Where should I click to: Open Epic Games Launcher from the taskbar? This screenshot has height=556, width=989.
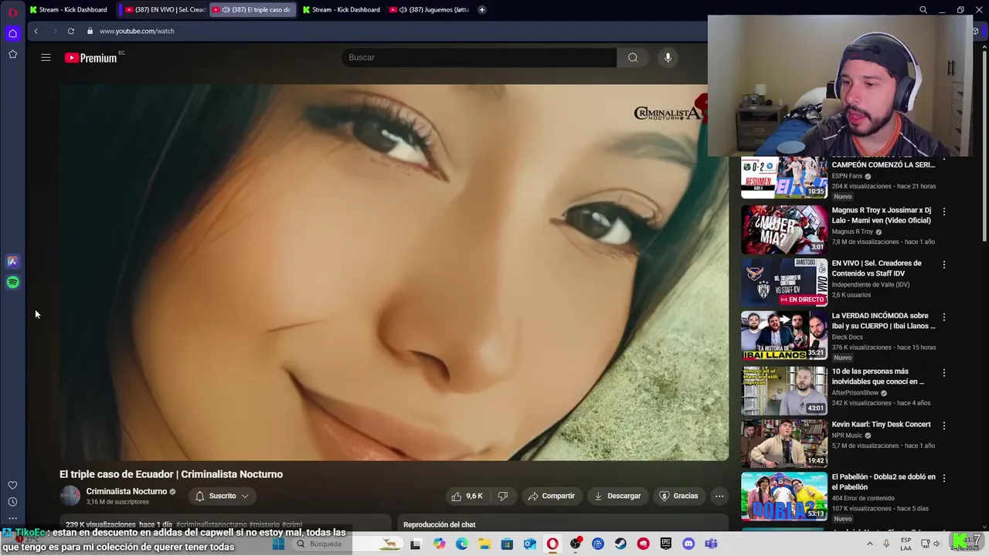pyautogui.click(x=666, y=544)
